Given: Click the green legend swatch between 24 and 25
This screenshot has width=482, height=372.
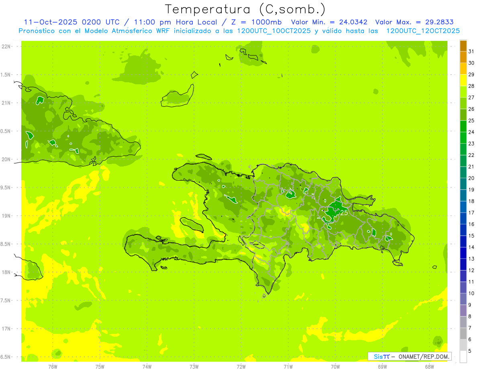Looking at the screenshot, I should pyautogui.click(x=463, y=126).
